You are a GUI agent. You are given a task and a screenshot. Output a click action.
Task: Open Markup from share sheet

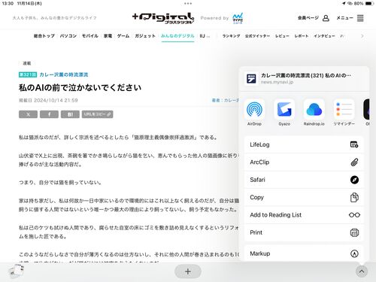[304, 253]
